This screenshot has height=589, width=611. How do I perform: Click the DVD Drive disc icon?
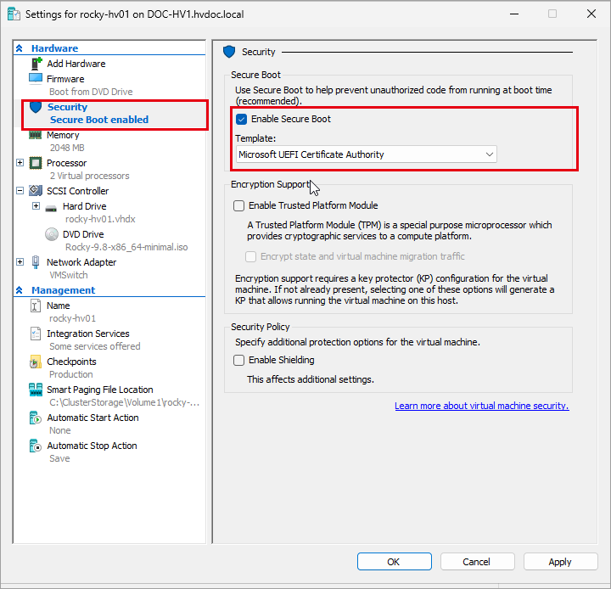coord(52,234)
